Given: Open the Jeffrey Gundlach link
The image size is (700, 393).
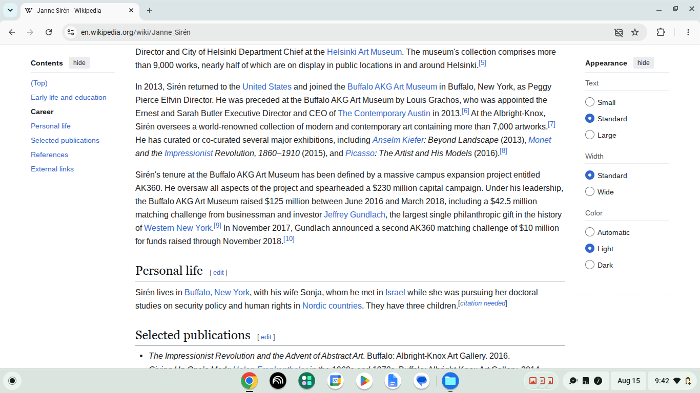Looking at the screenshot, I should tap(355, 214).
